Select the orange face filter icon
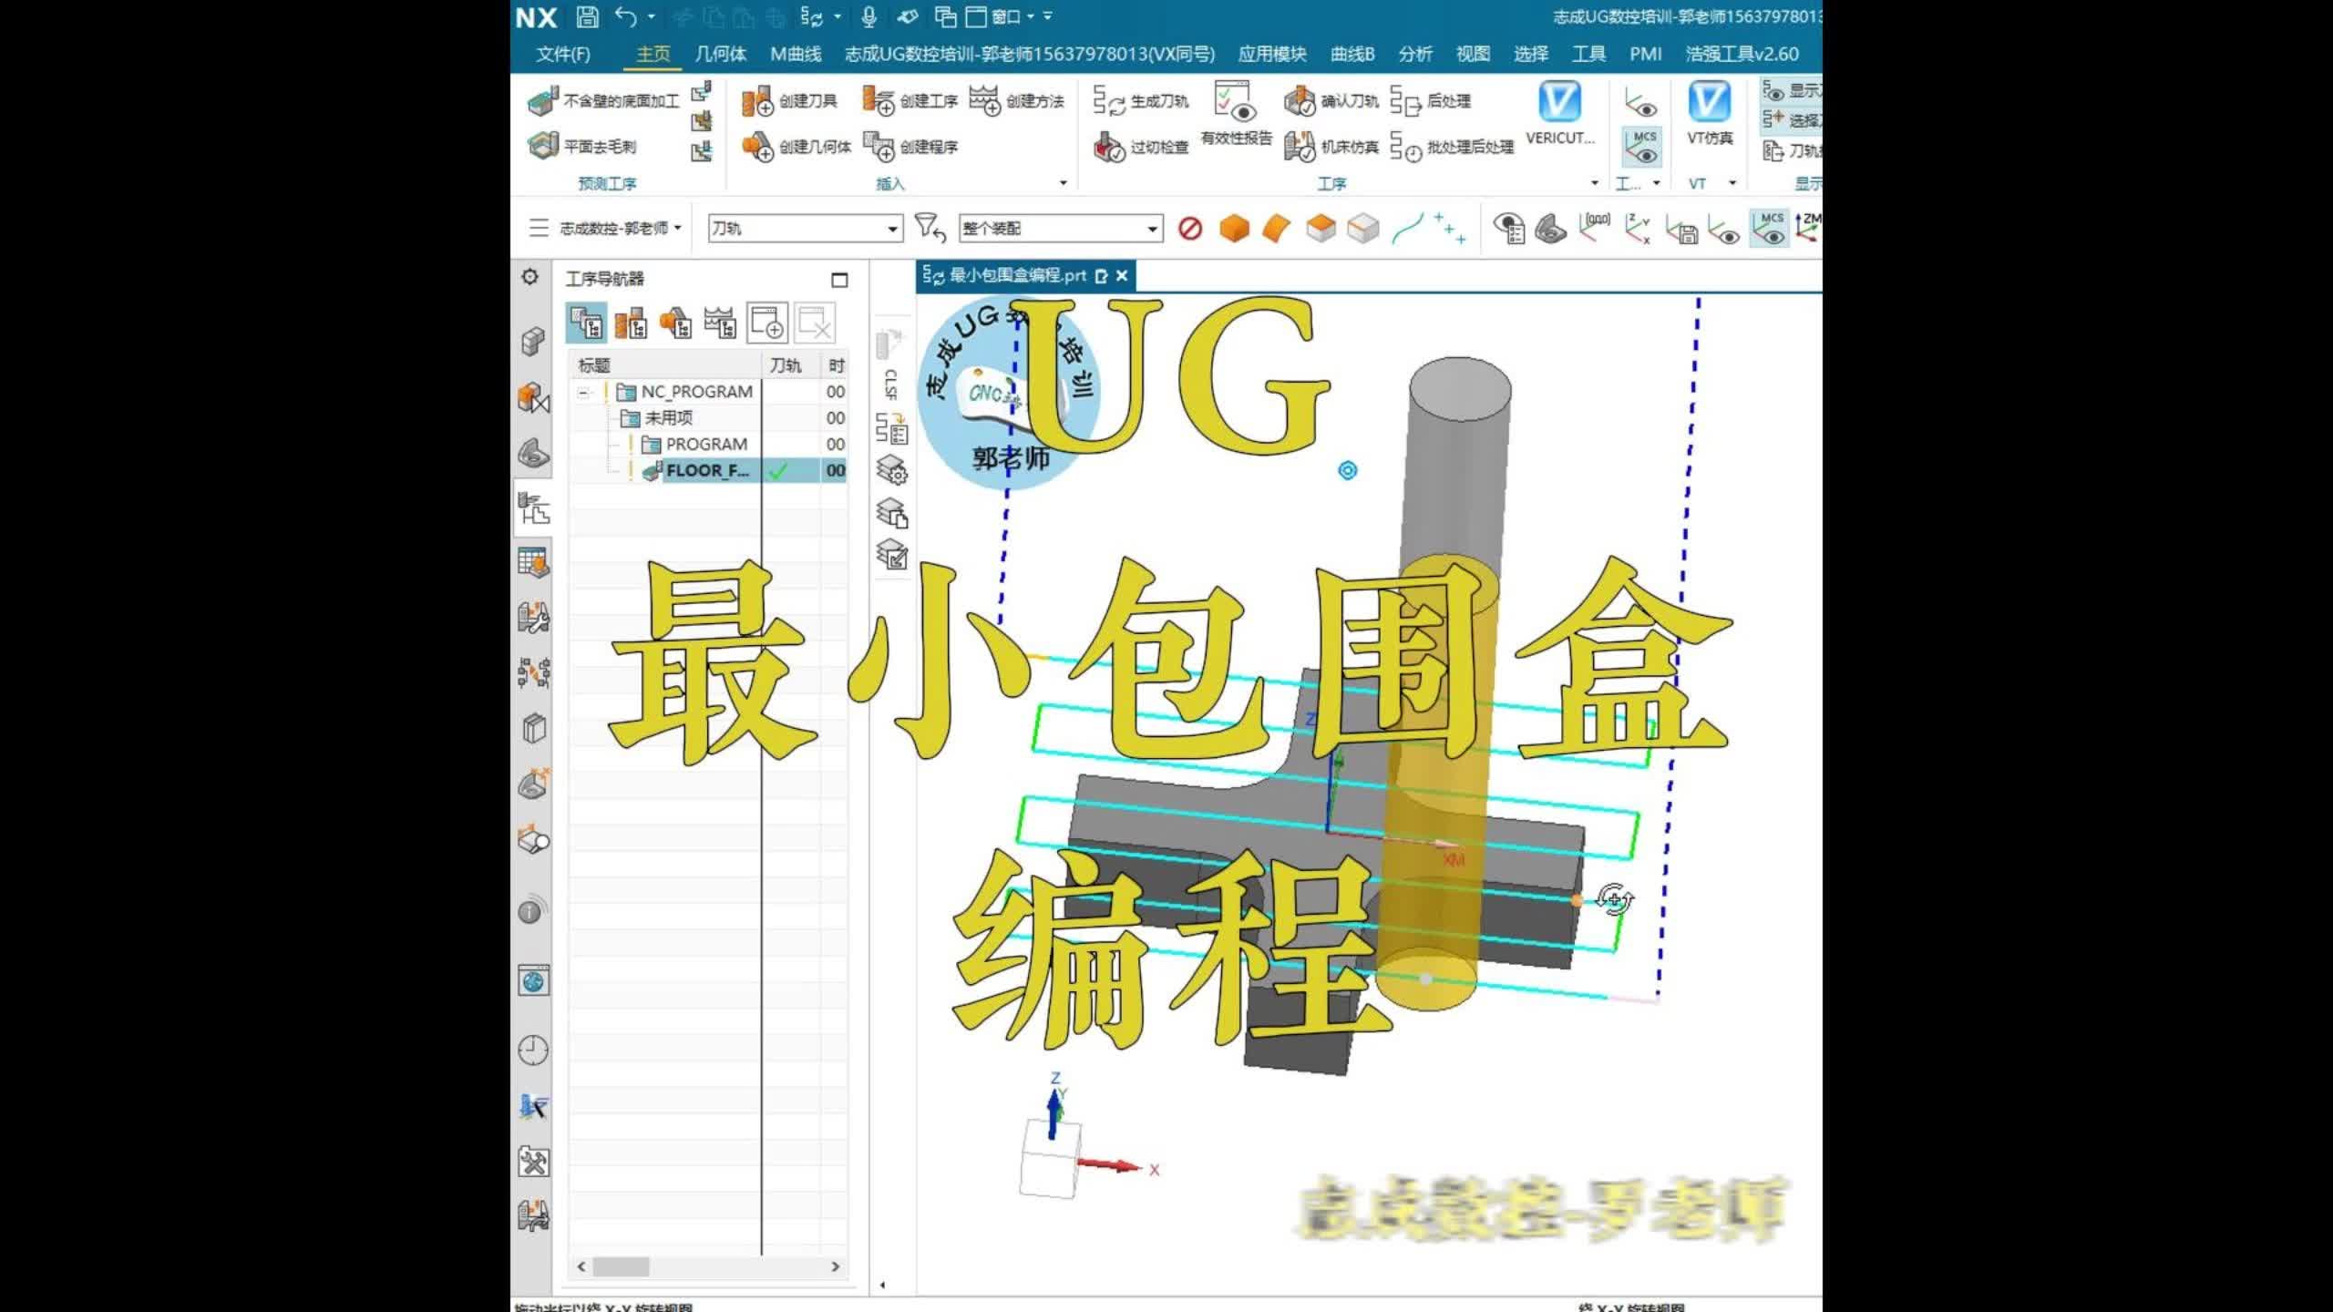Image resolution: width=2333 pixels, height=1312 pixels. click(x=1277, y=228)
